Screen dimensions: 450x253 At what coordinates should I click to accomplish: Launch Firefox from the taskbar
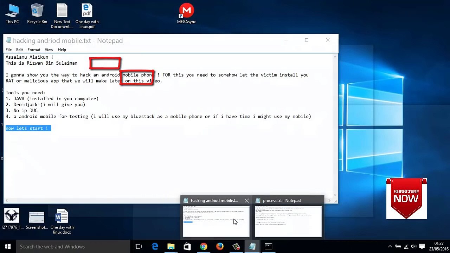click(220, 247)
